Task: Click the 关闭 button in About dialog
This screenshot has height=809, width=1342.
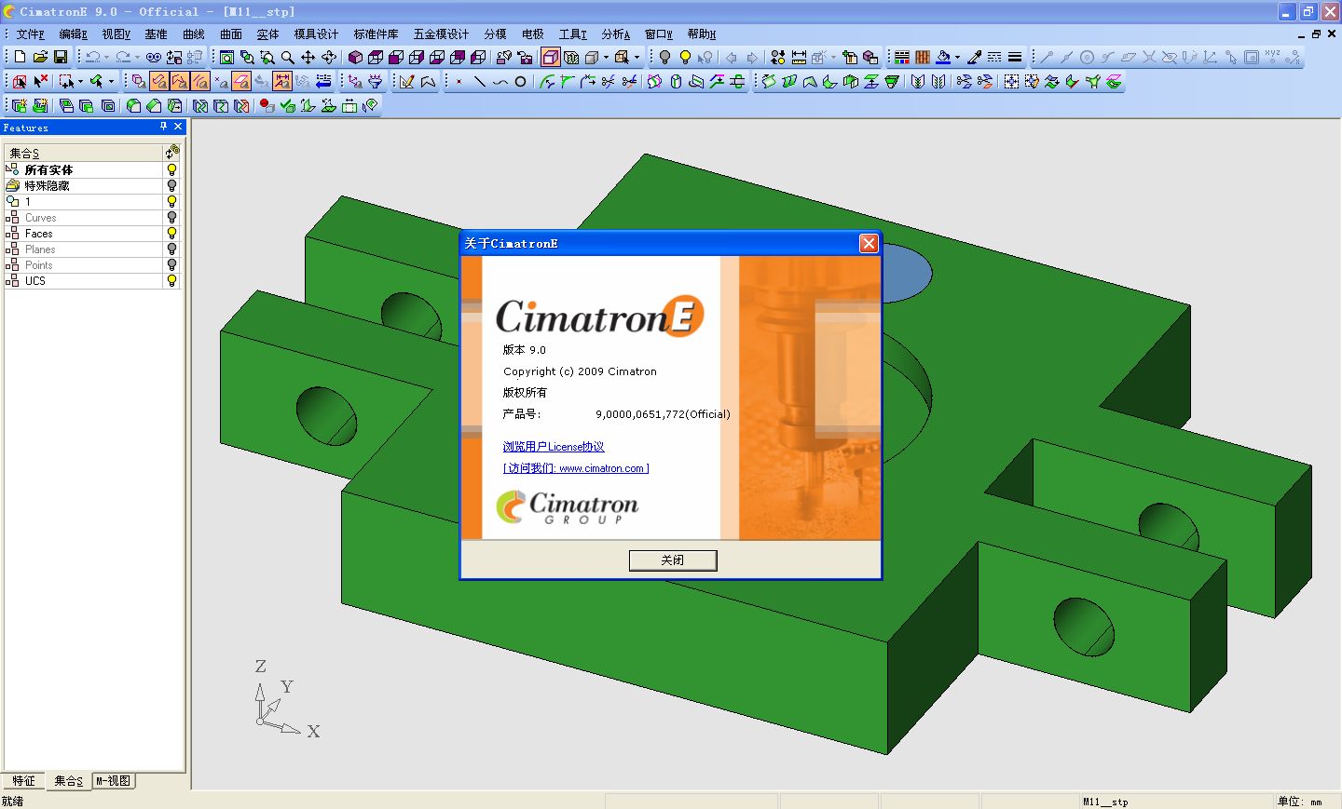Action: (673, 560)
